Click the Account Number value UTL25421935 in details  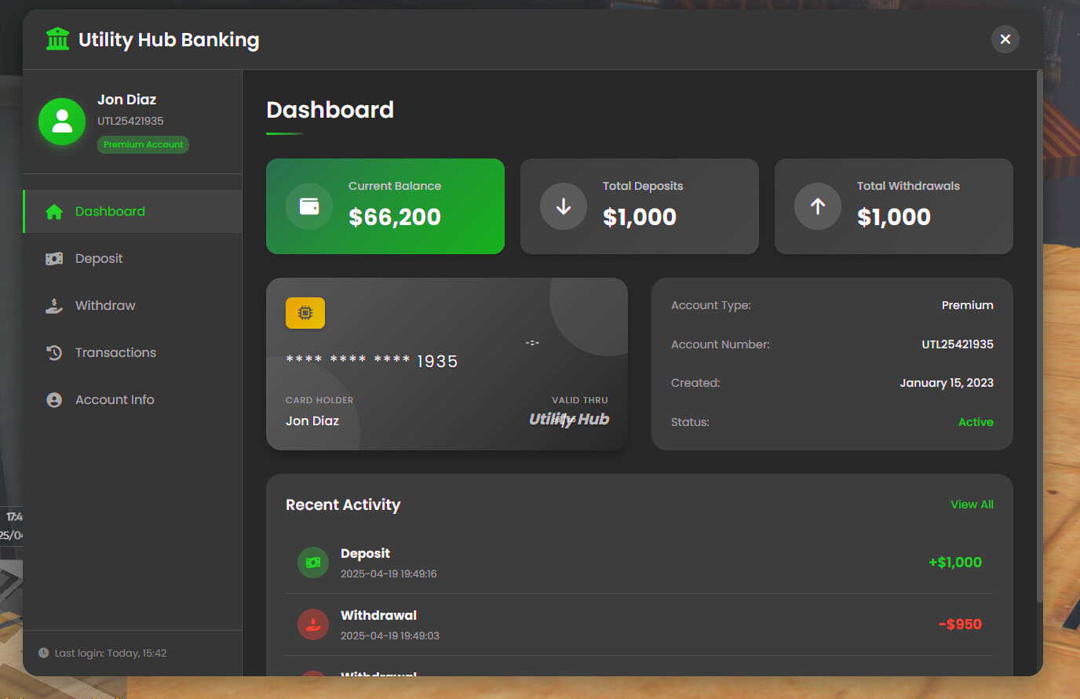(958, 344)
